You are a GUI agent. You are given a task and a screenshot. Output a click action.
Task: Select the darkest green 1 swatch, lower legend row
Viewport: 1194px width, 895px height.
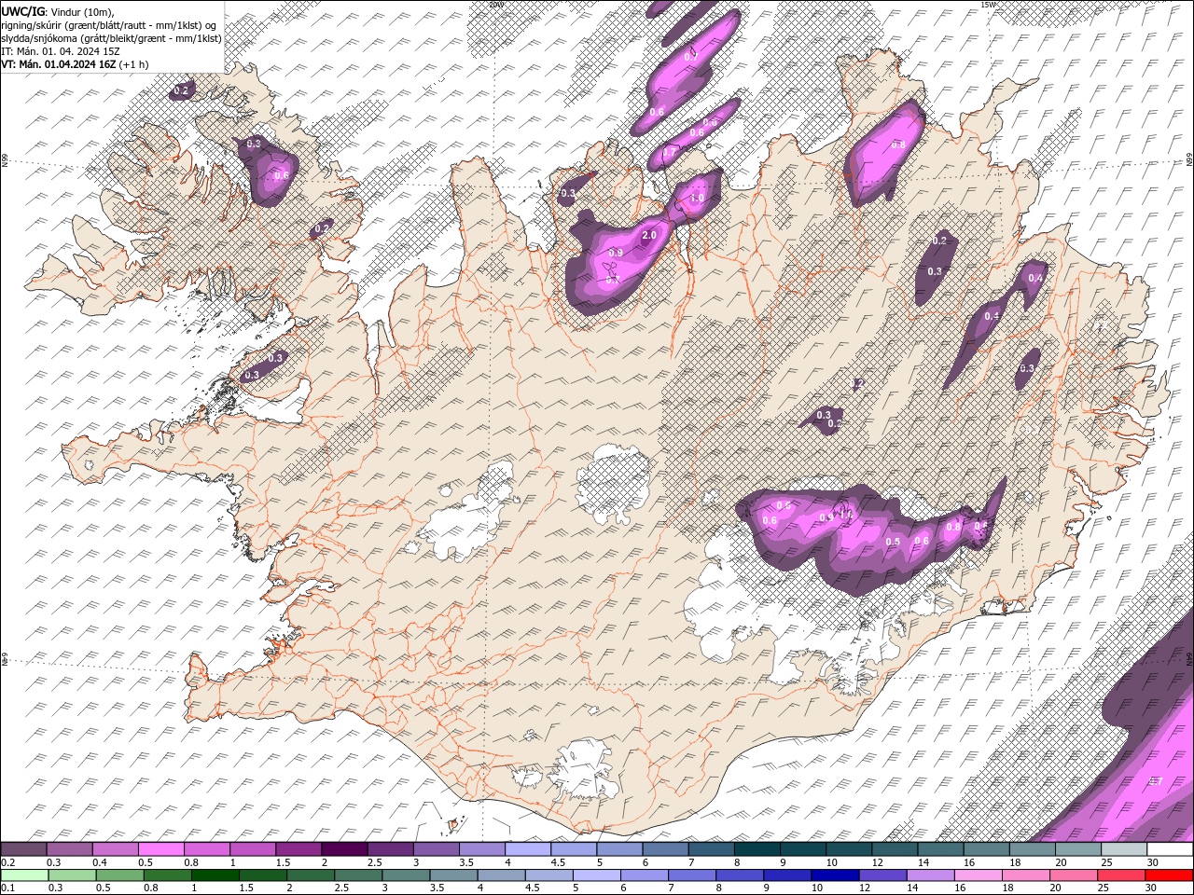click(215, 875)
